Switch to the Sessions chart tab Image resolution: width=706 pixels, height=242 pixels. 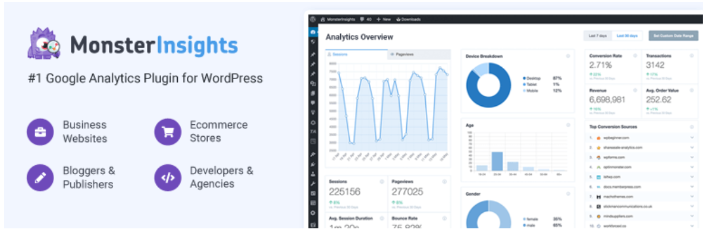click(x=356, y=55)
